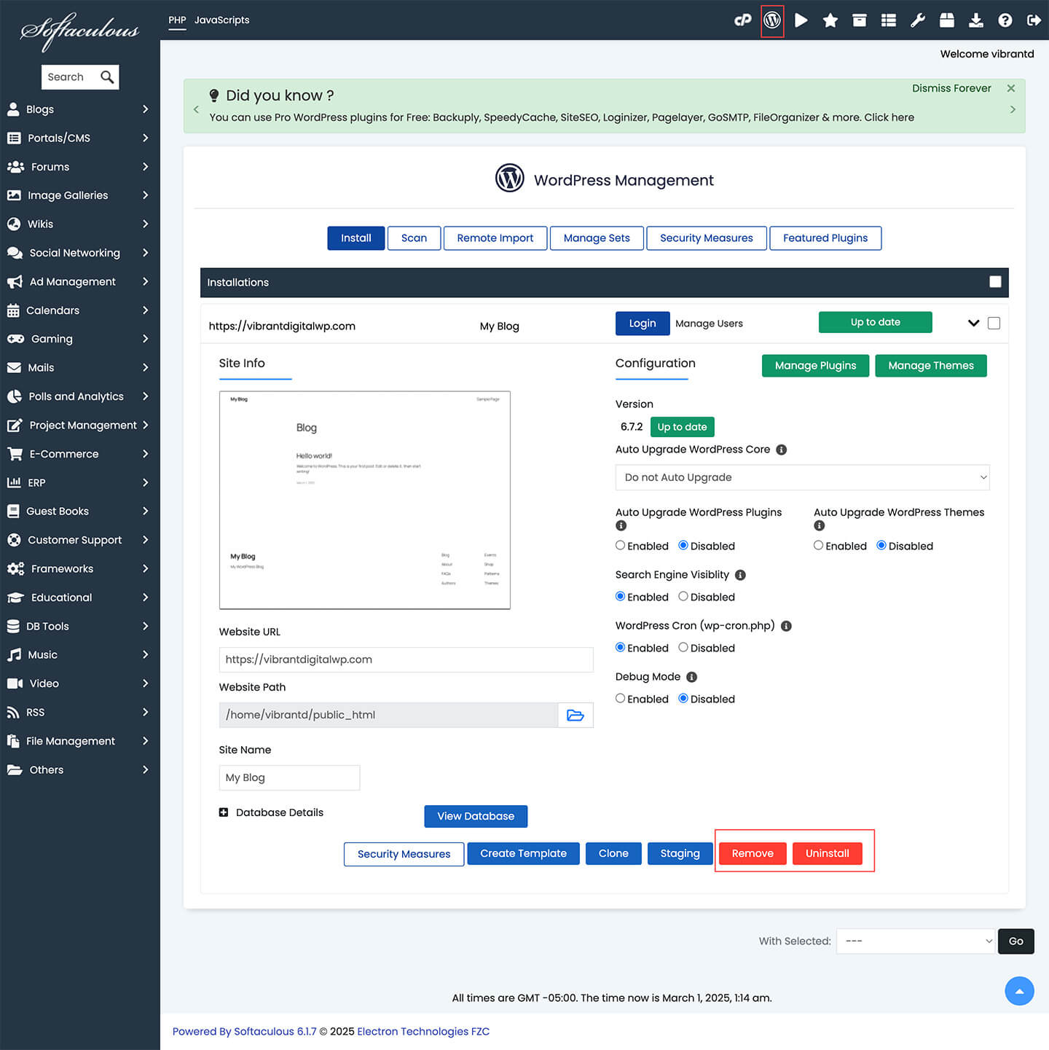Enable Debug Mode radio button
This screenshot has height=1050, width=1049.
pos(620,698)
